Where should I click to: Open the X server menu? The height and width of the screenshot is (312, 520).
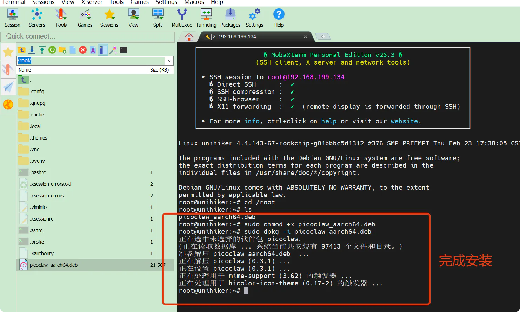pos(92,2)
